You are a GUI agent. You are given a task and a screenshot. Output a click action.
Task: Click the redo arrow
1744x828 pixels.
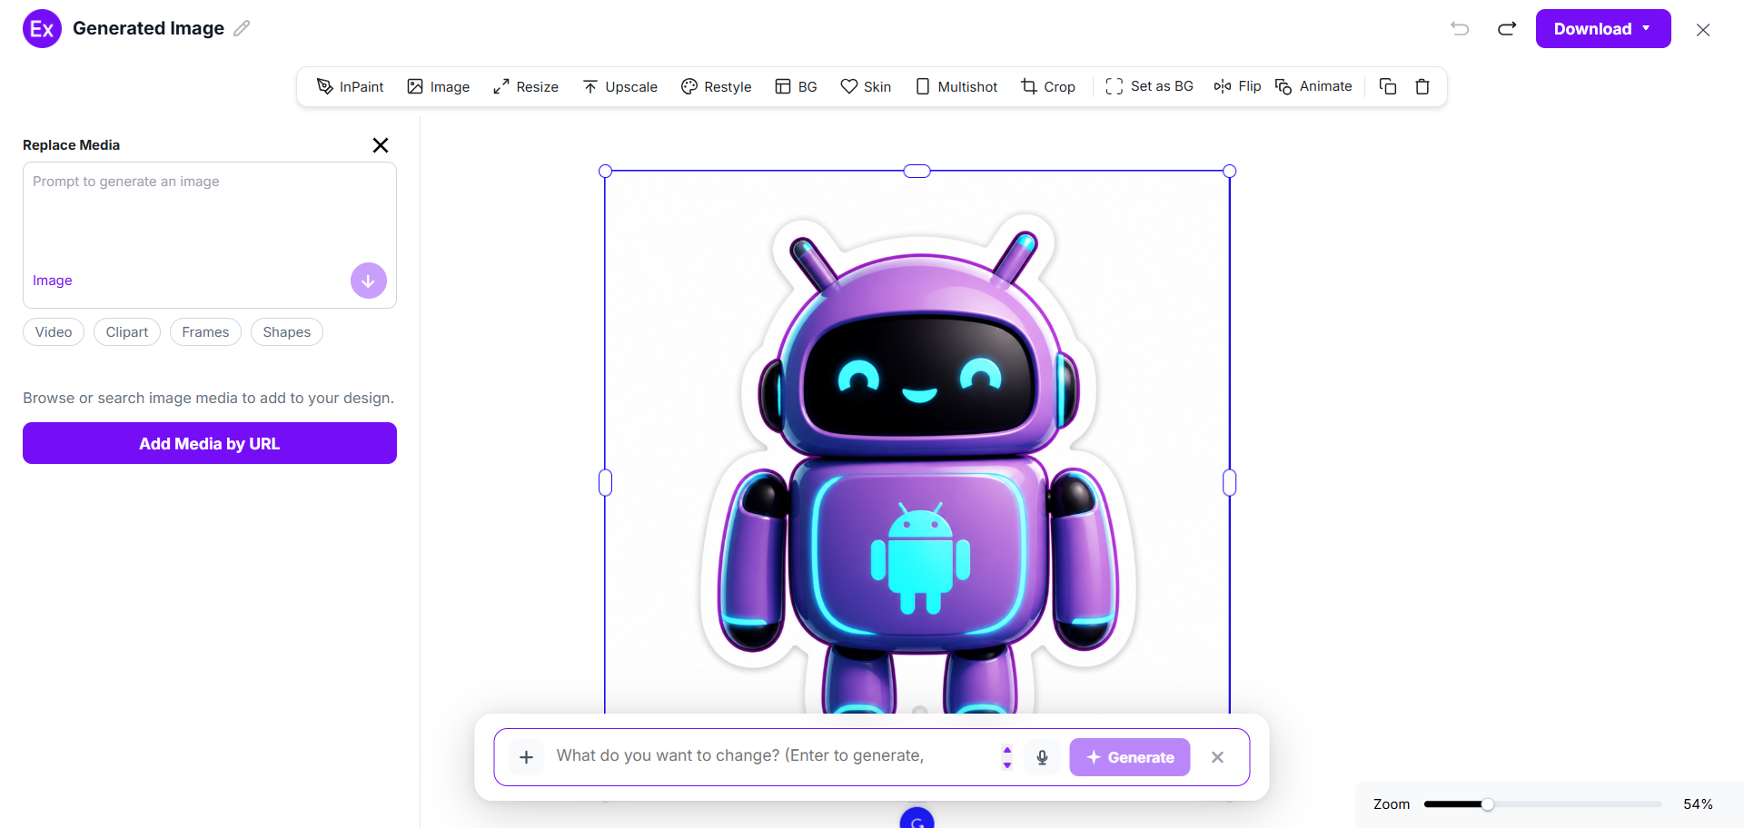point(1507,28)
